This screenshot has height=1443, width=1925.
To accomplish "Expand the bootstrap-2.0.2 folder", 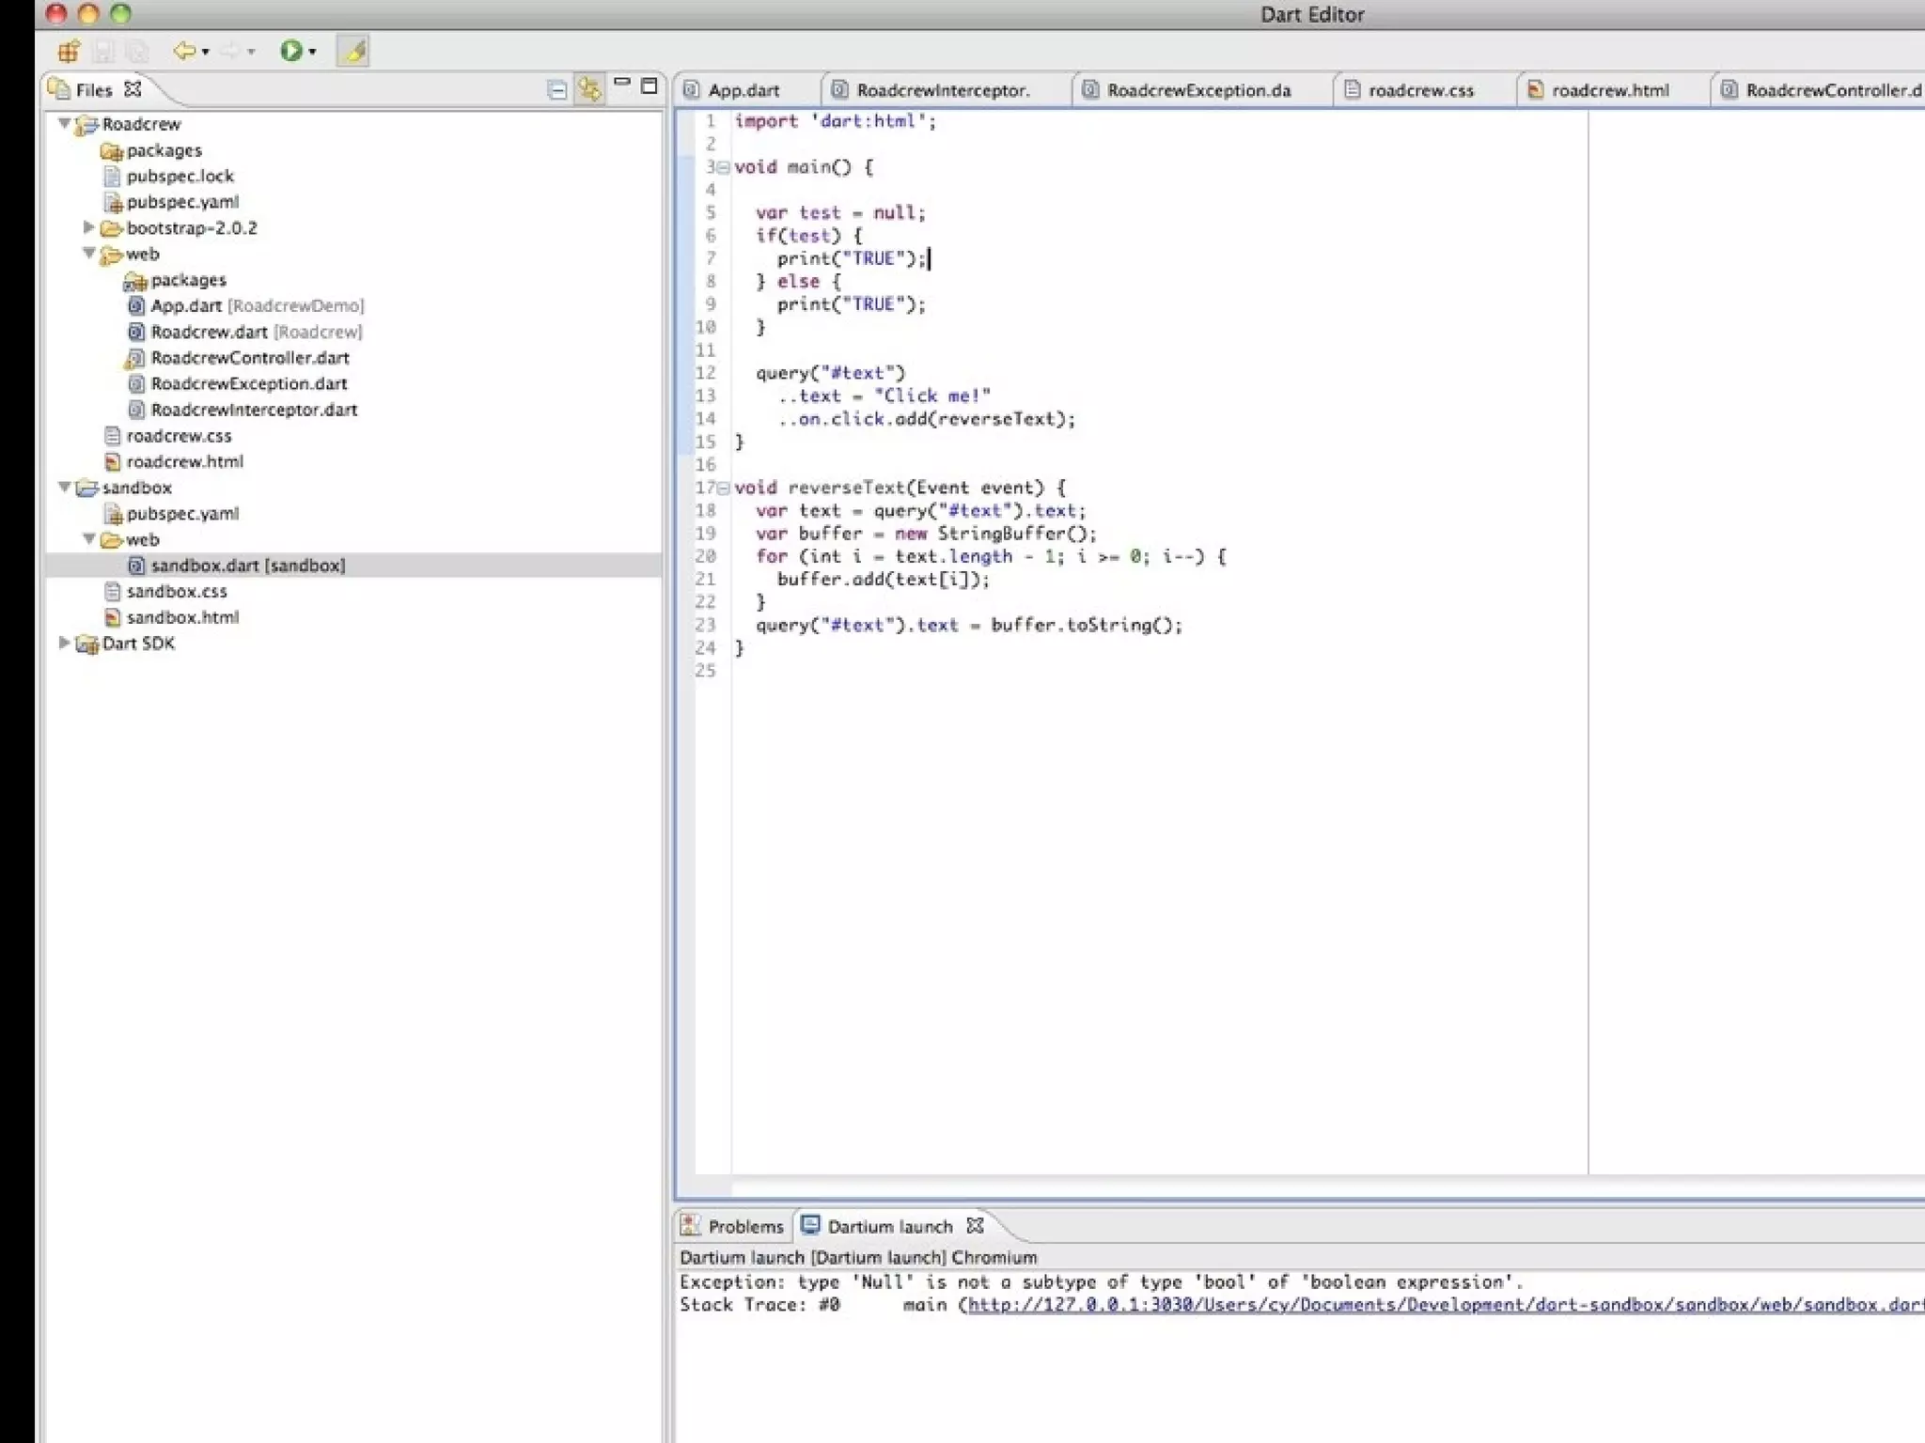I will (88, 227).
